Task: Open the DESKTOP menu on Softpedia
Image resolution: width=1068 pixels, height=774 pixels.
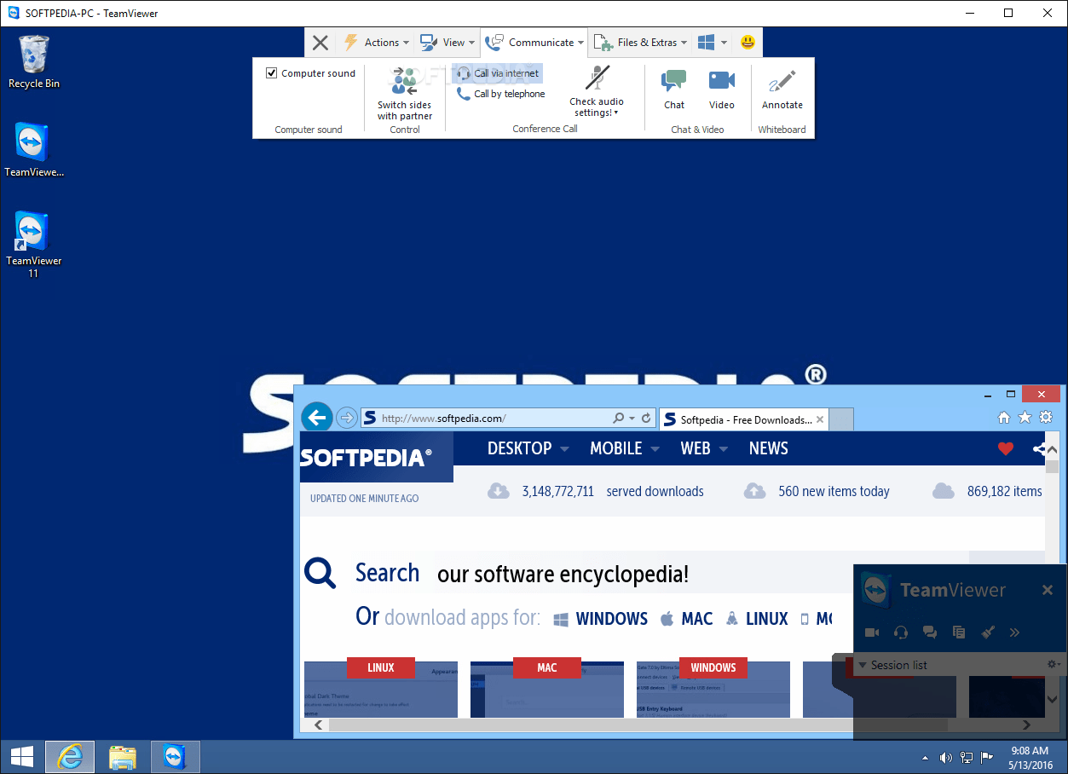Action: pyautogui.click(x=528, y=448)
